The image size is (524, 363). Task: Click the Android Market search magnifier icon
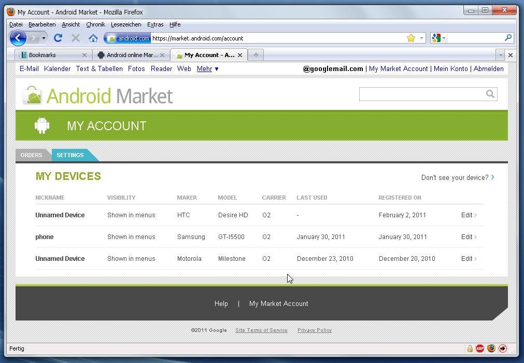490,94
